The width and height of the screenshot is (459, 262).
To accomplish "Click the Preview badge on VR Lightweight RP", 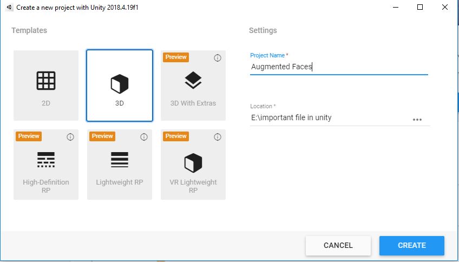I will [175, 136].
